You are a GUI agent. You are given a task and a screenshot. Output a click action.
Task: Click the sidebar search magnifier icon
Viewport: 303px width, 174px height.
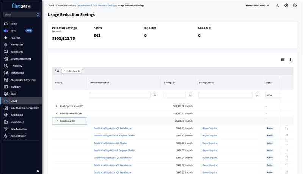click(x=38, y=15)
